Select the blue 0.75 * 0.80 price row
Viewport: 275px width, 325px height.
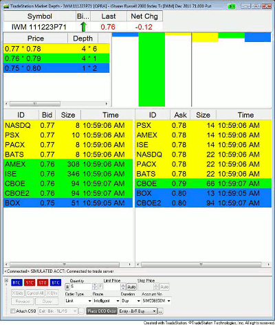coord(56,68)
